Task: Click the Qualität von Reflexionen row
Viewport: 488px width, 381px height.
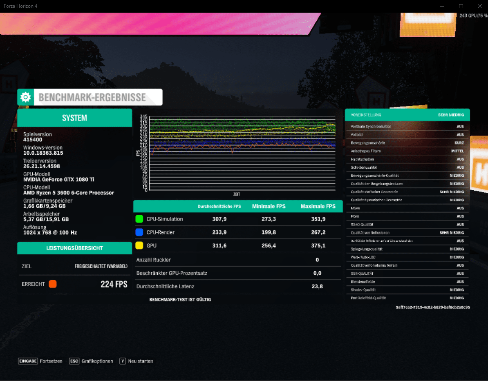Action: coord(407,233)
